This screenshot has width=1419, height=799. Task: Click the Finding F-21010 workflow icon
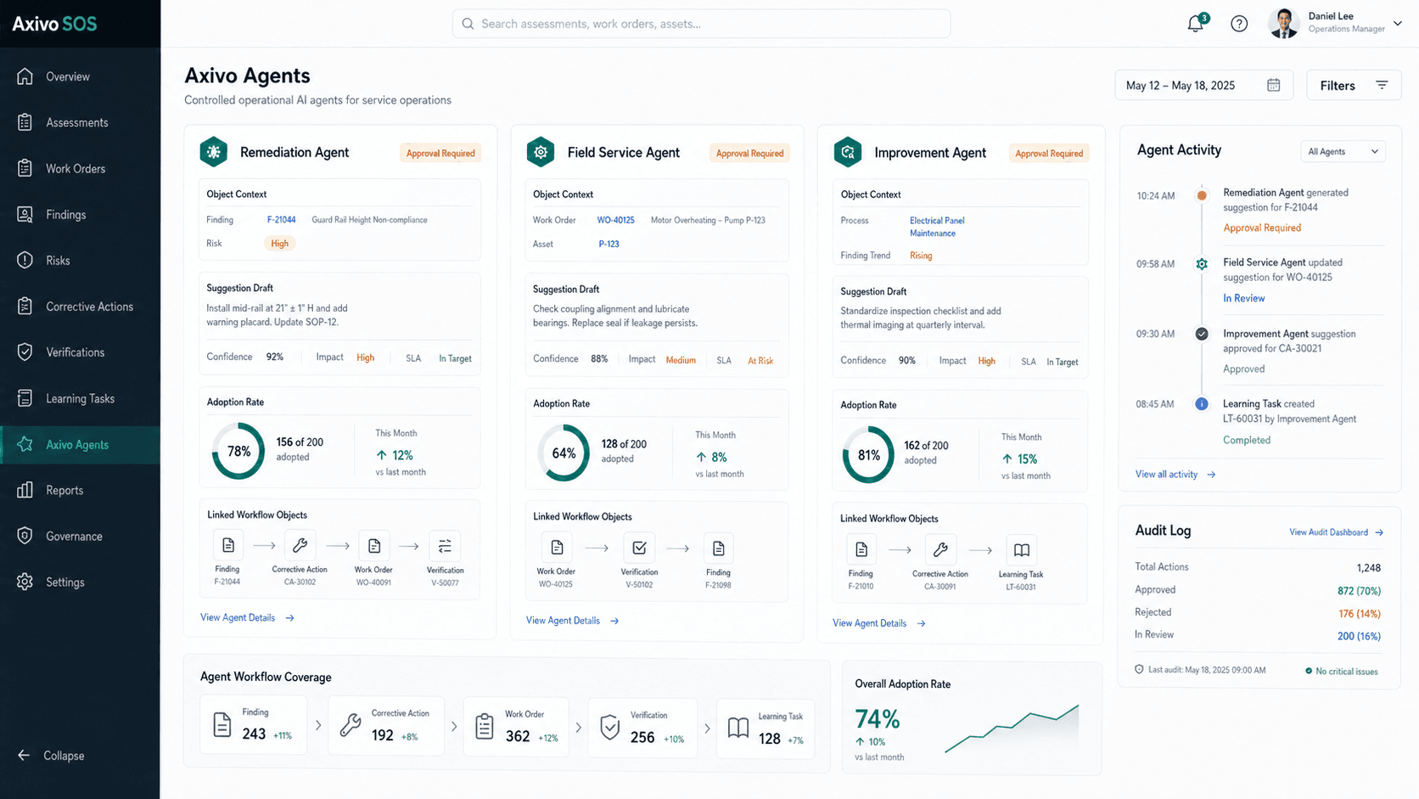click(x=861, y=550)
